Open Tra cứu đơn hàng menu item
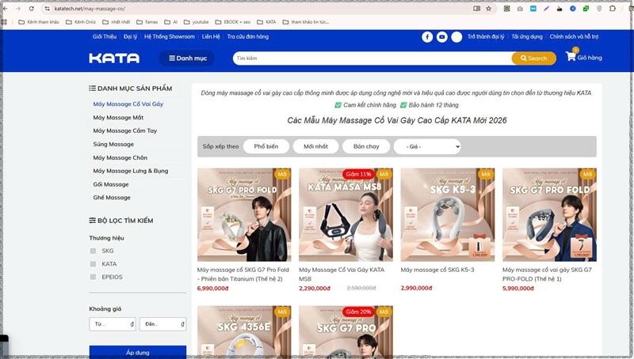Image resolution: width=634 pixels, height=359 pixels. [248, 36]
